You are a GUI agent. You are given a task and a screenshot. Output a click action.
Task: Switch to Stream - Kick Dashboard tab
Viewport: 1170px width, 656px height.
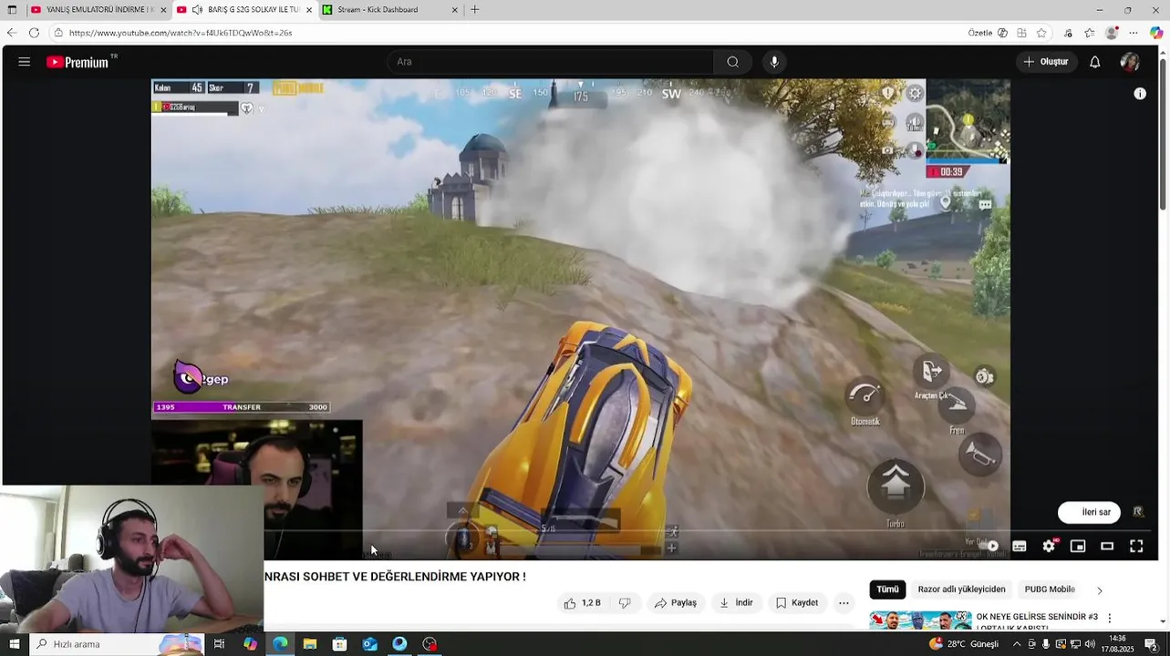coord(390,10)
